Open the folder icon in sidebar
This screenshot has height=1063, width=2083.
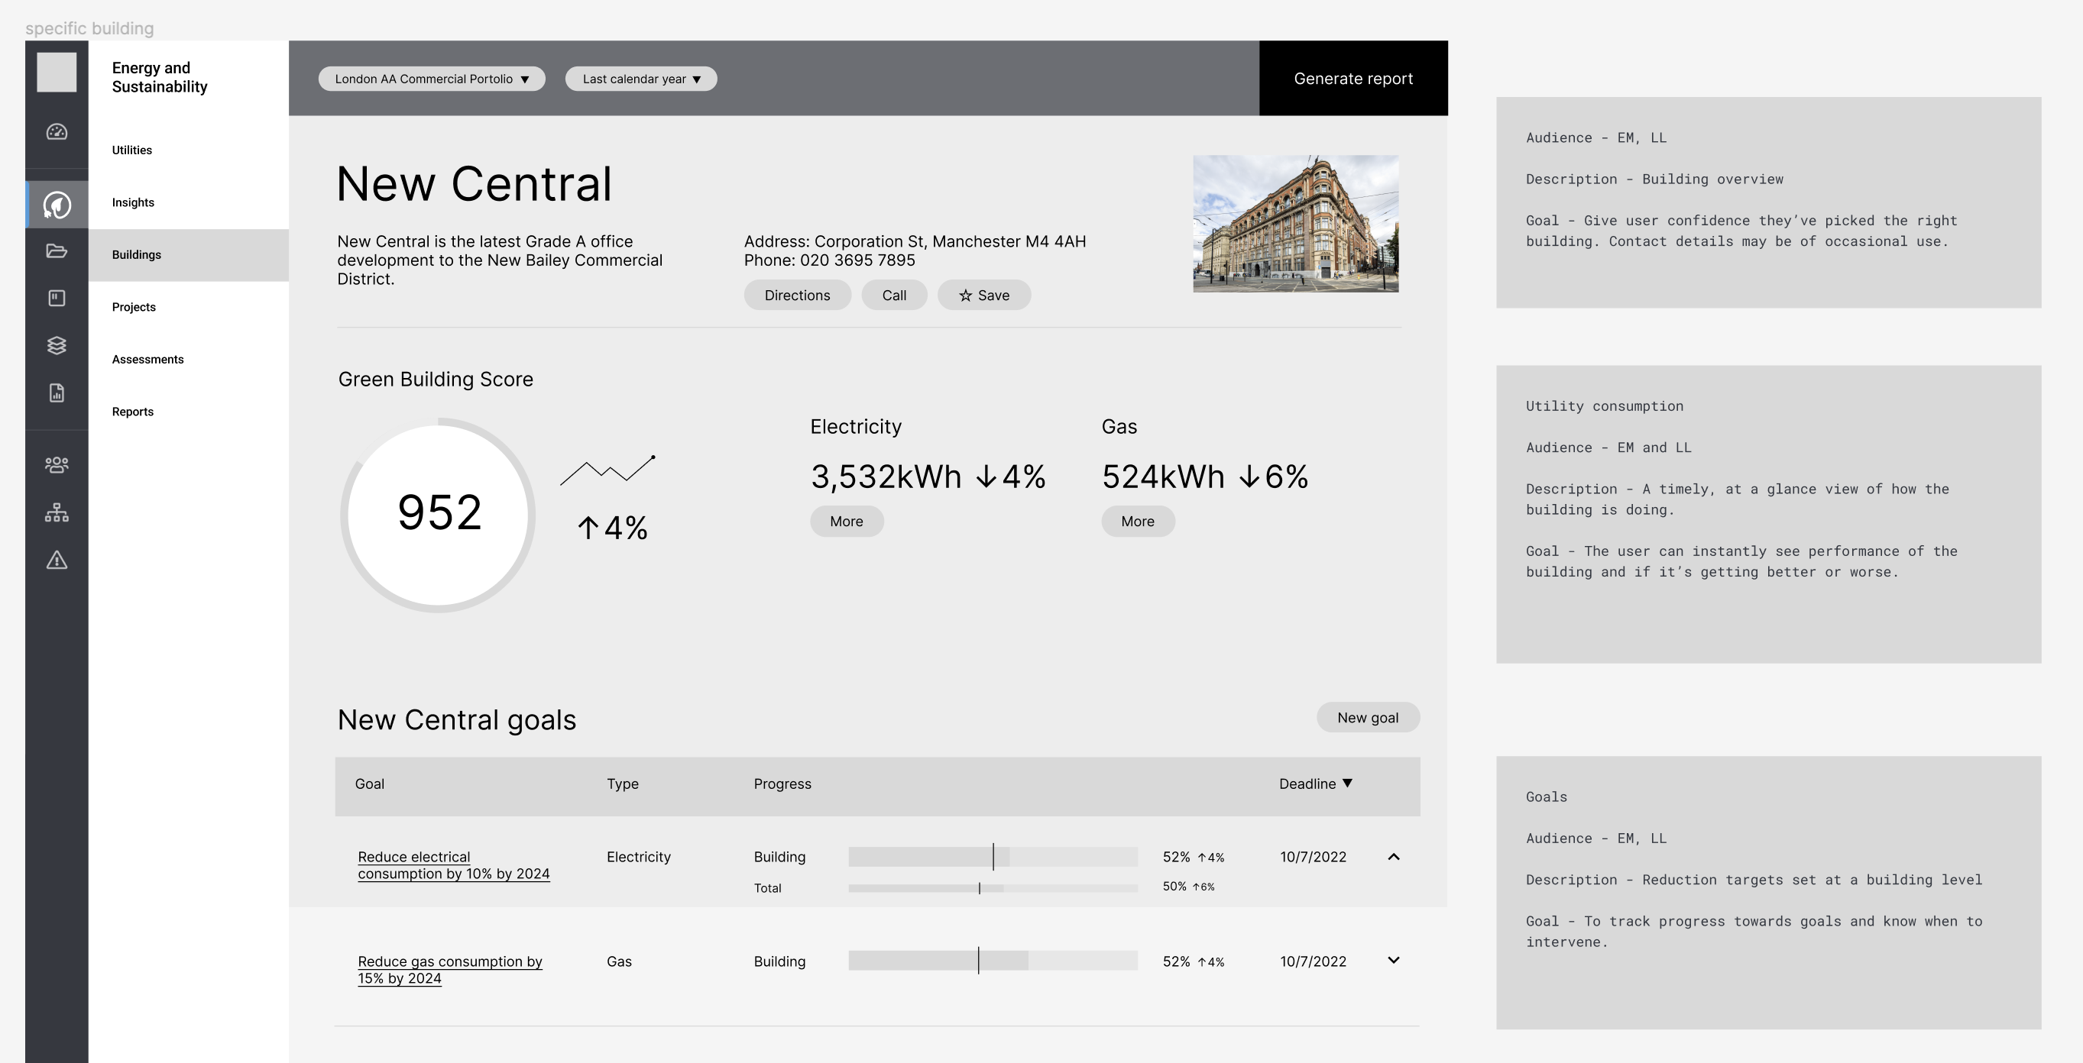[x=57, y=250]
